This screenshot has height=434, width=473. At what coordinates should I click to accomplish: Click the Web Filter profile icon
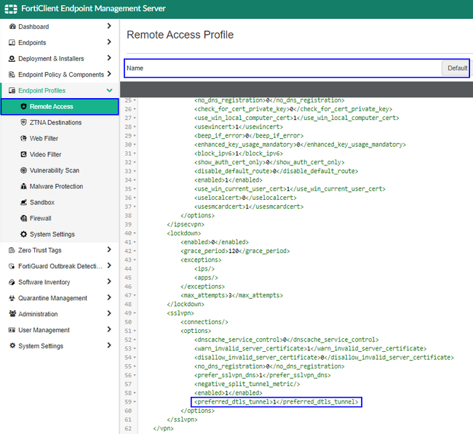point(23,139)
